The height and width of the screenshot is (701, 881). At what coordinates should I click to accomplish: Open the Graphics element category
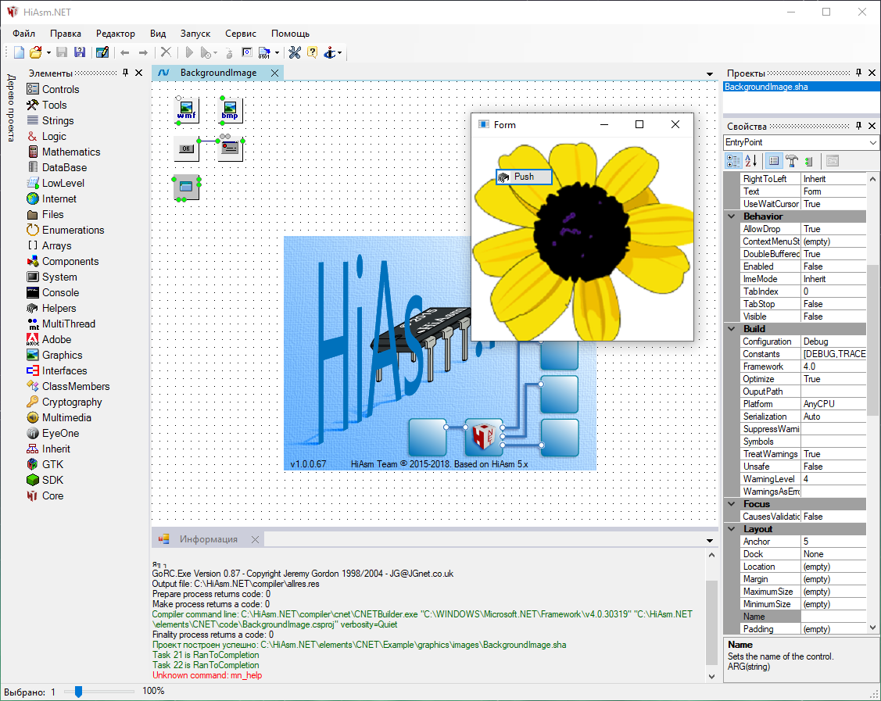[62, 355]
